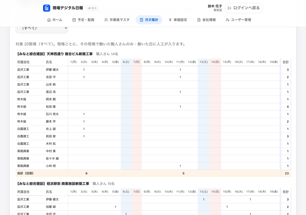This screenshot has height=215, width=306.
Task: Click 合計（日別） row label
Action: pos(25,173)
